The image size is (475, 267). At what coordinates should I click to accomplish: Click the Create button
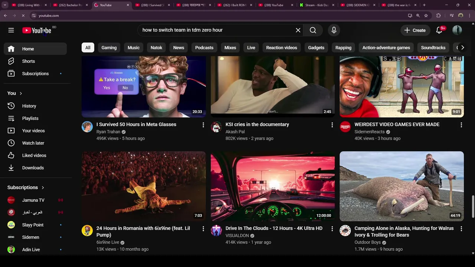(x=415, y=30)
